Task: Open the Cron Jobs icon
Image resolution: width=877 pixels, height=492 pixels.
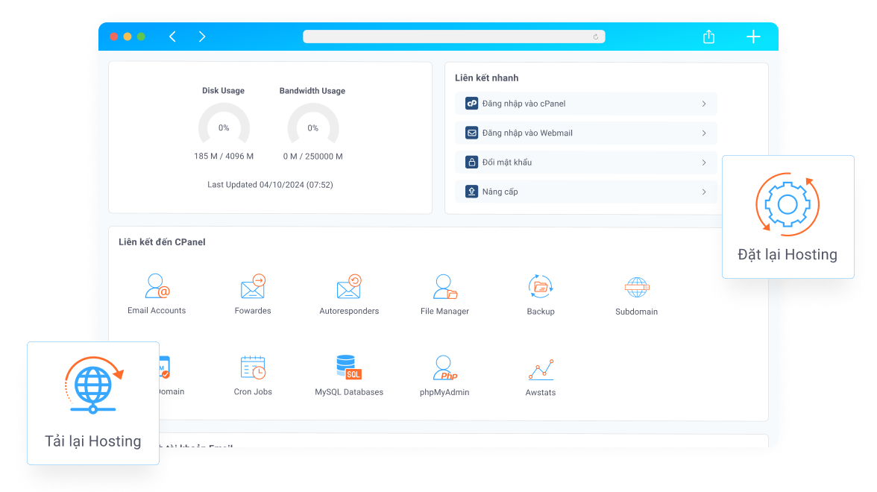Action: pos(252,367)
